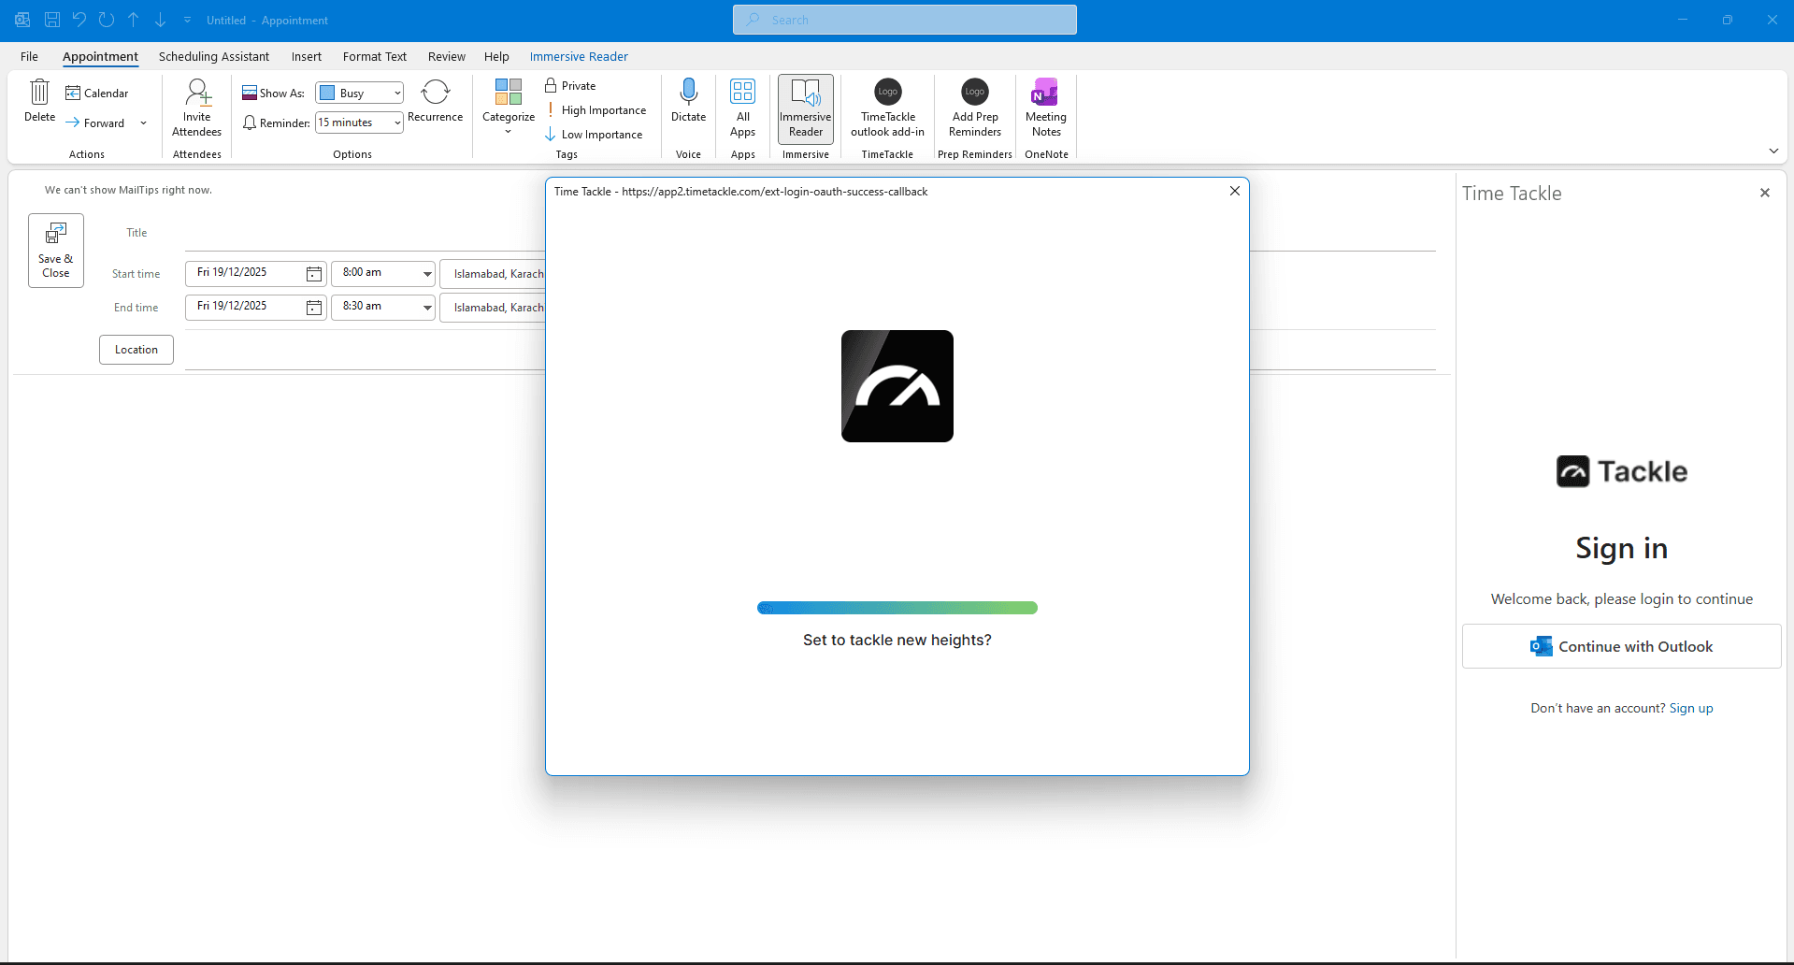Open the File menu
1794x965 pixels.
29,56
